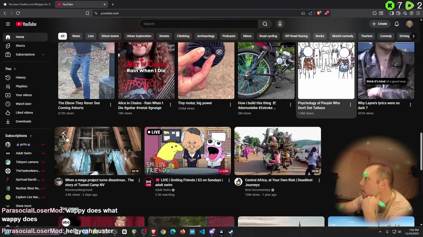423x237 pixels.
Task: Select the All filter chip
Action: [62, 36]
